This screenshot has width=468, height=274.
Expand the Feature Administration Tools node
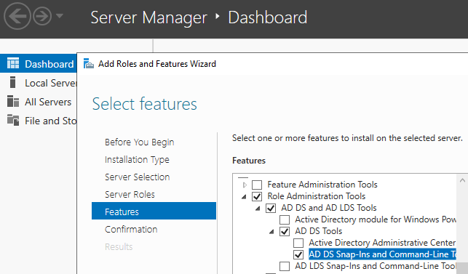pos(245,185)
